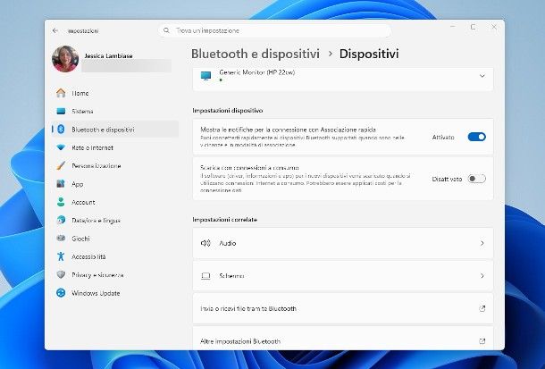The width and height of the screenshot is (545, 369).
Task: Select Sistema in the sidebar
Action: click(82, 111)
